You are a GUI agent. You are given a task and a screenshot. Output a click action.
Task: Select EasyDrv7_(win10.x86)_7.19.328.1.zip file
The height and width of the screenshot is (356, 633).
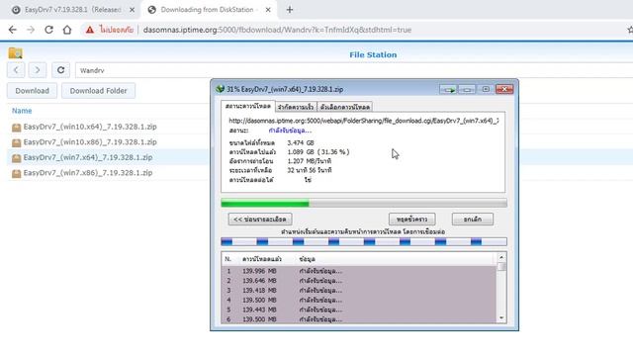tap(90, 142)
